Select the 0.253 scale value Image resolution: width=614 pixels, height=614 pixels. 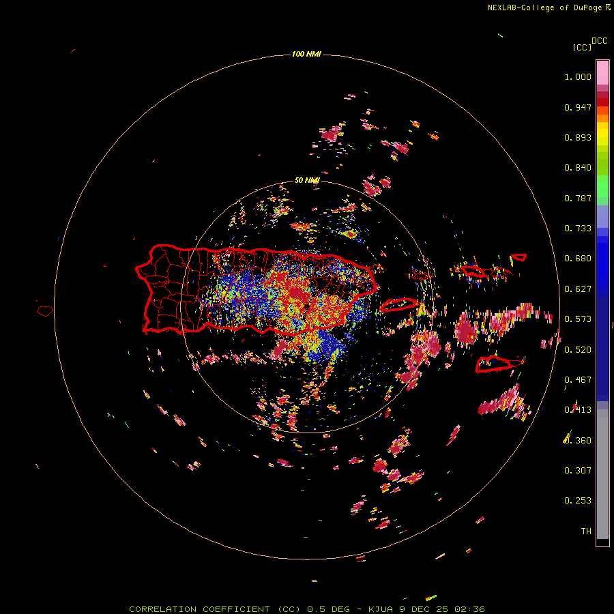coord(578,501)
